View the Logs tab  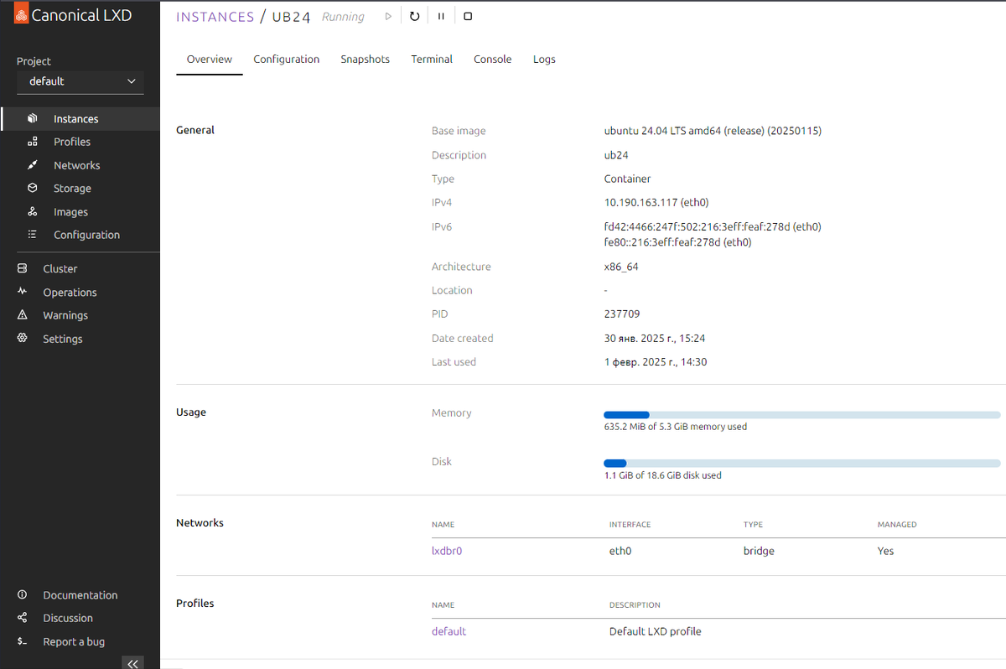tap(544, 60)
